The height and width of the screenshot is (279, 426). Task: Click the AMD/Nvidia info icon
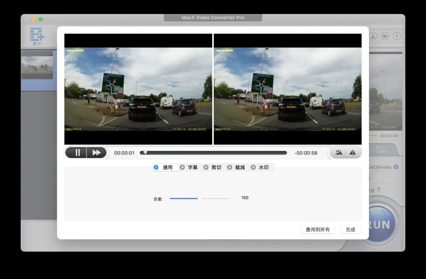[396, 167]
